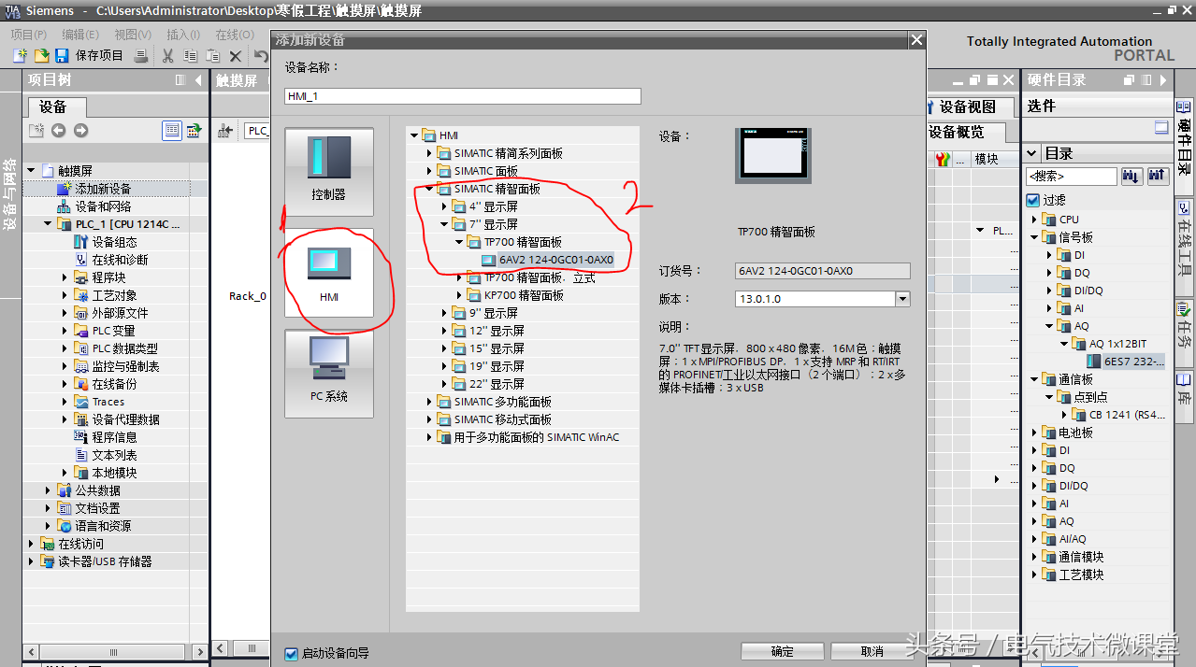Image resolution: width=1196 pixels, height=667 pixels.
Task: Click the copy toolbar icon
Action: (x=191, y=56)
